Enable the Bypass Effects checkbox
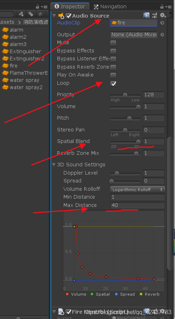This screenshot has height=319, width=175. pyautogui.click(x=113, y=51)
